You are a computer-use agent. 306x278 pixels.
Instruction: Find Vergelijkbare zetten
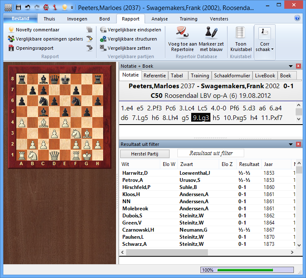tap(125, 48)
